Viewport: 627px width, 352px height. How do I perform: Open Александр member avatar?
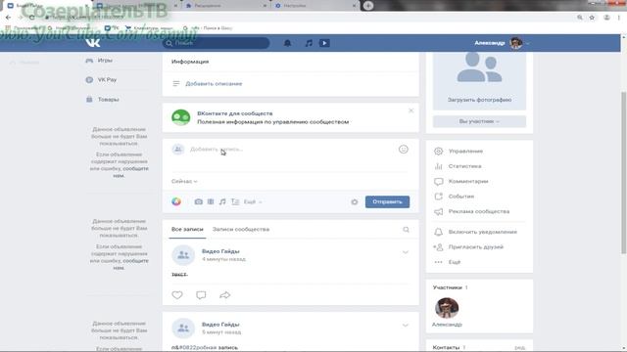tap(447, 308)
